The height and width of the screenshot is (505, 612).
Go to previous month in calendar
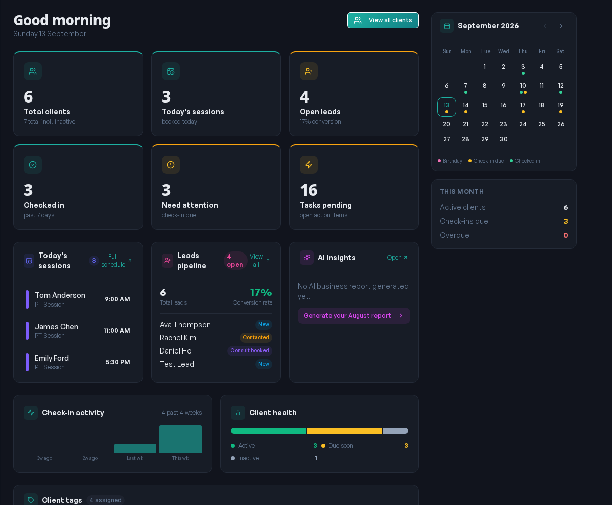[545, 26]
